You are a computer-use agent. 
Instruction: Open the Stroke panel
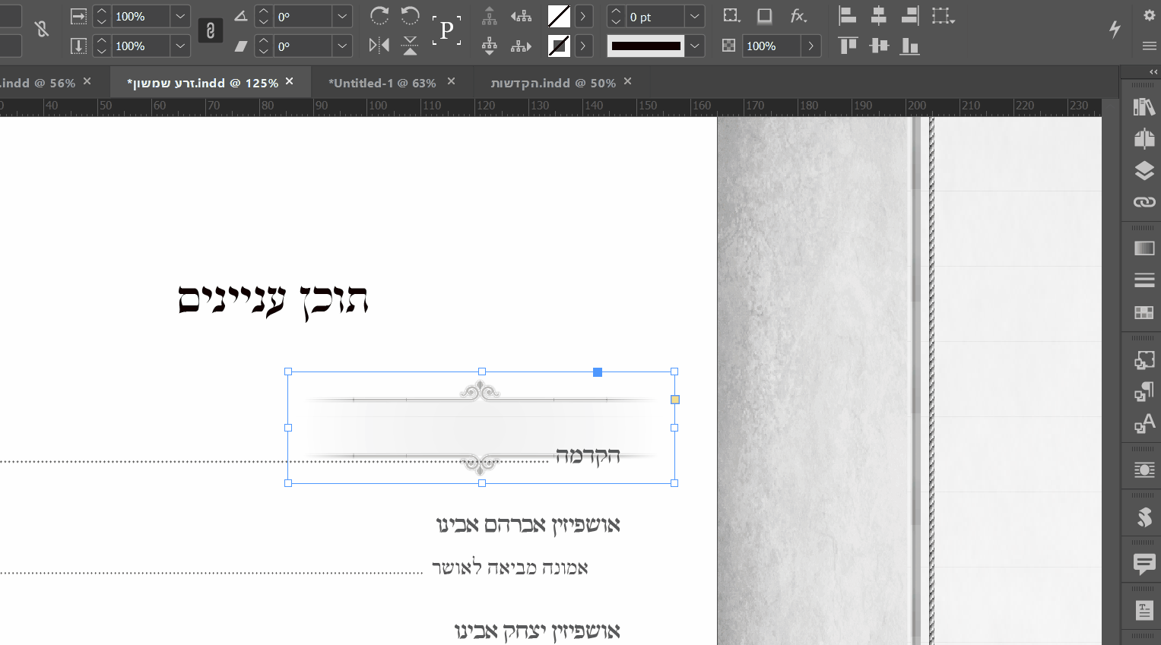(x=1144, y=280)
